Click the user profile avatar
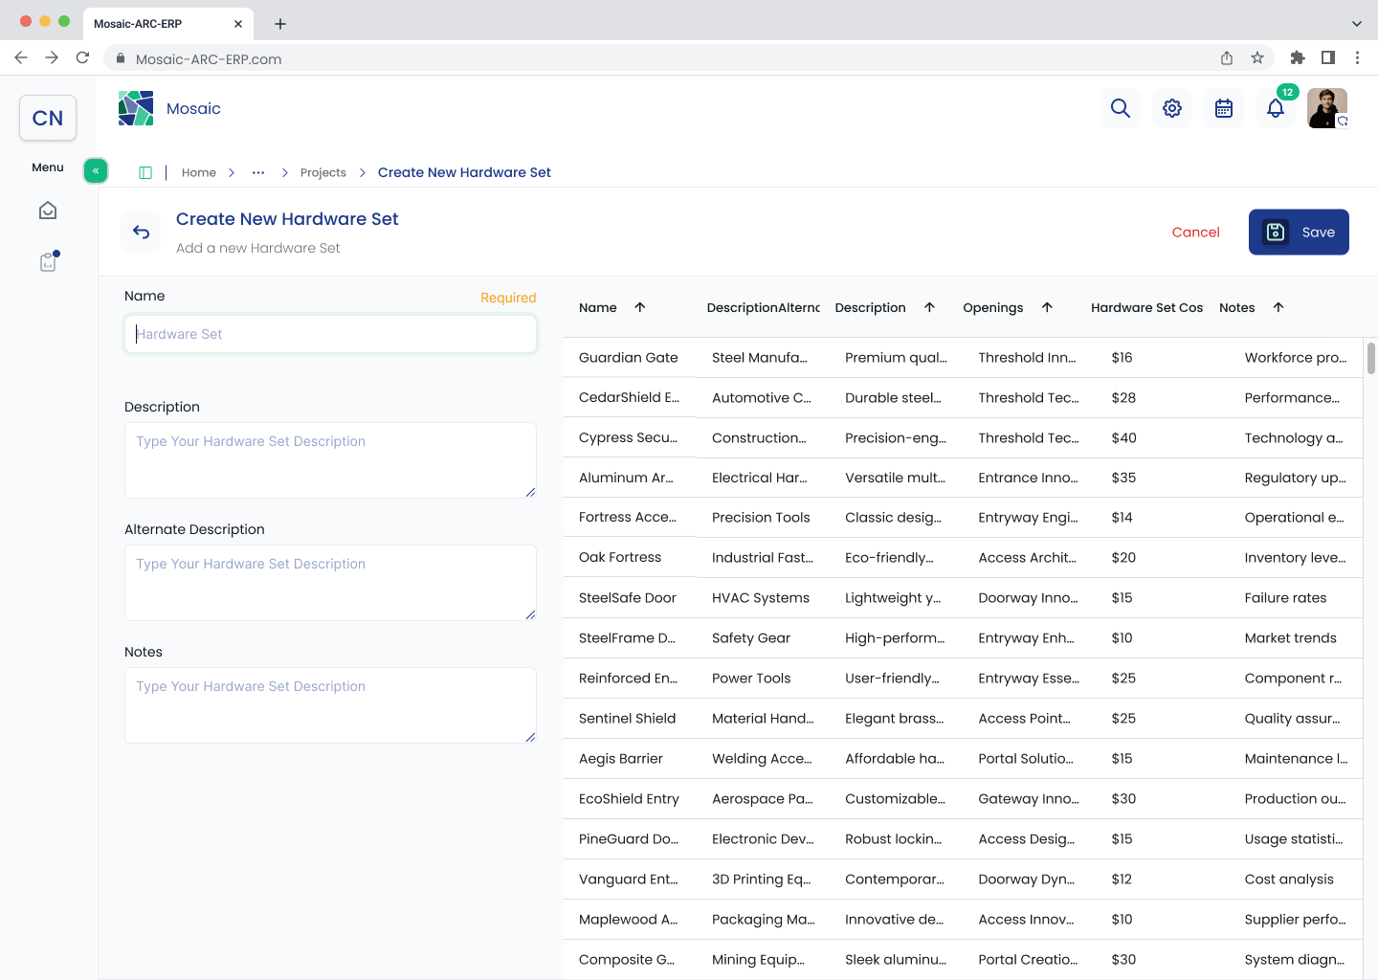Screen dimensions: 1378x980 (x=1327, y=108)
